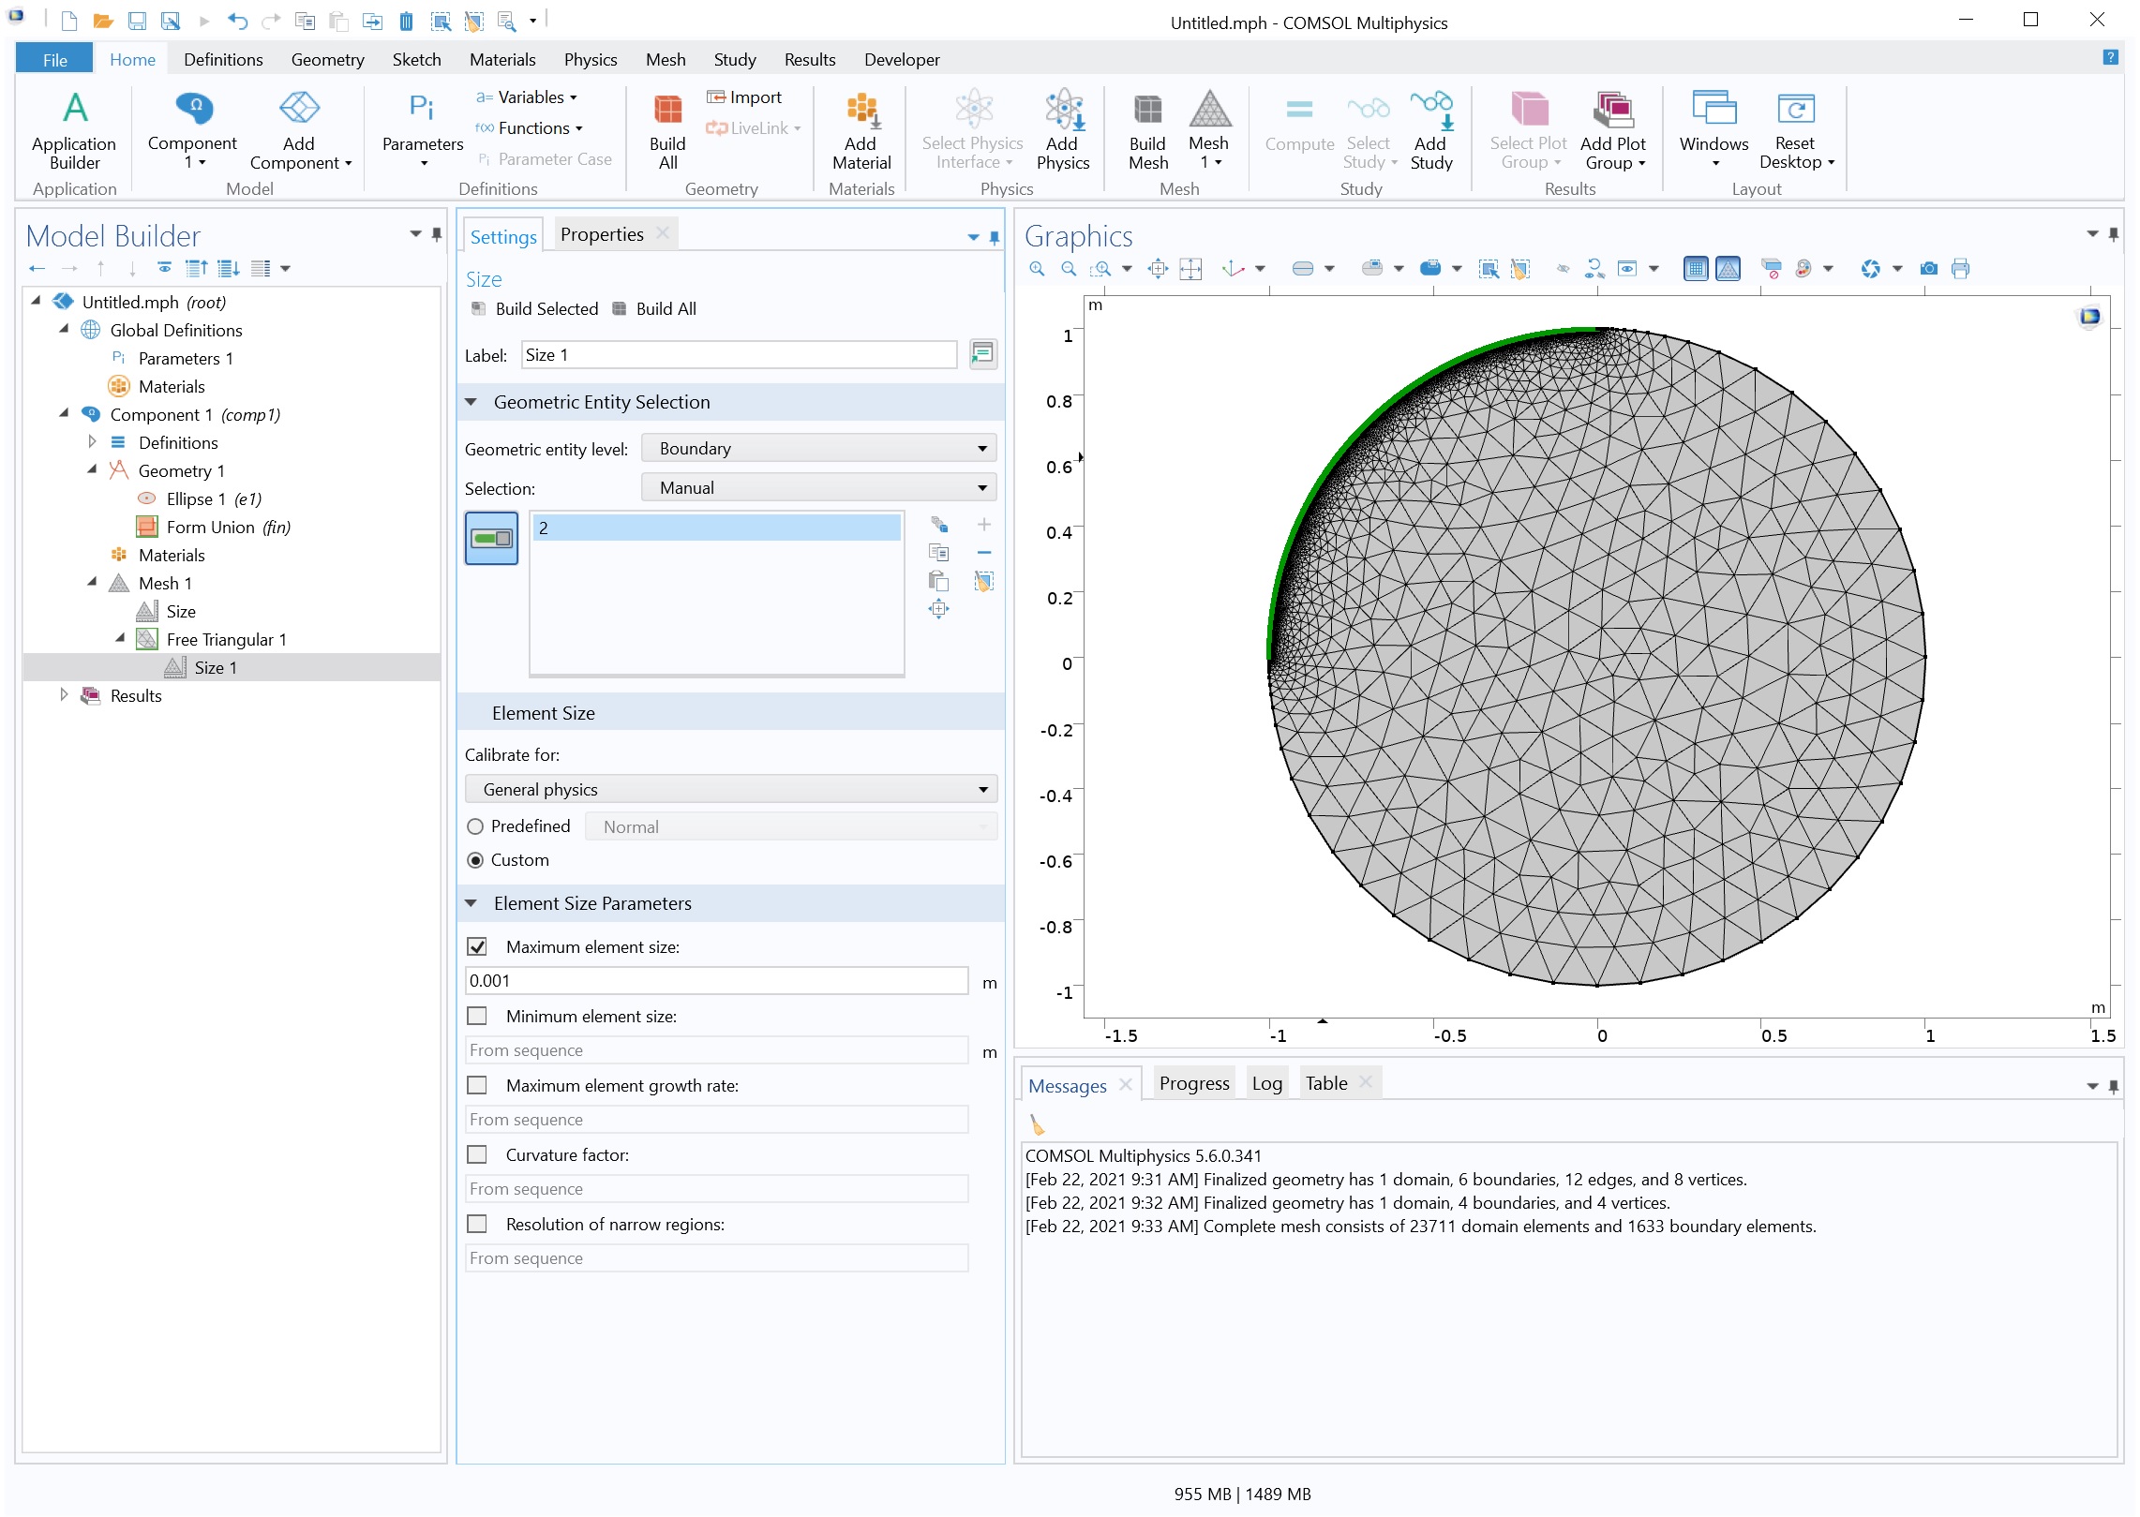The width and height of the screenshot is (2140, 1517).
Task: Click the Build Mesh icon in ribbon
Action: [1147, 111]
